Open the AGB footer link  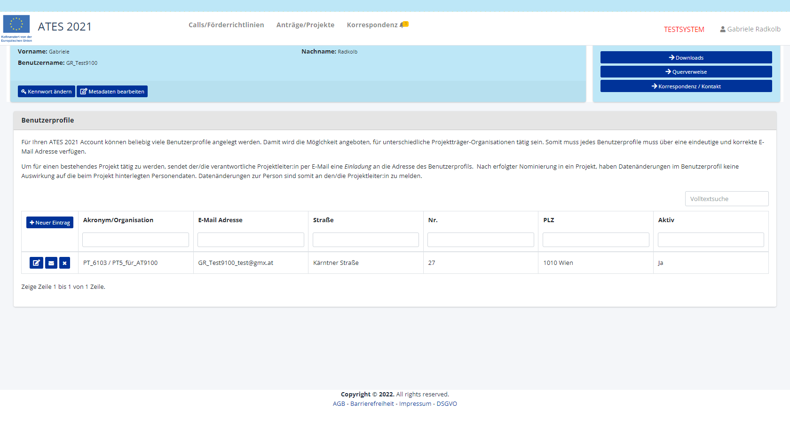pyautogui.click(x=339, y=404)
